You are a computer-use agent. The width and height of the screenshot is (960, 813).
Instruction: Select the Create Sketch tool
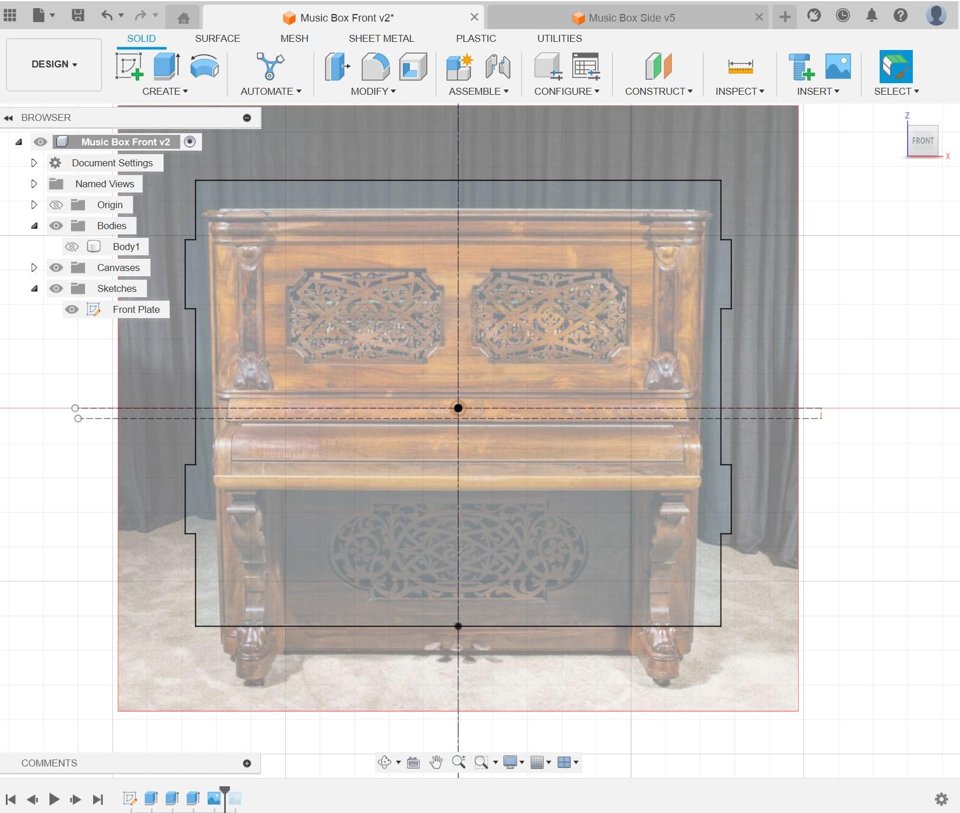[129, 67]
